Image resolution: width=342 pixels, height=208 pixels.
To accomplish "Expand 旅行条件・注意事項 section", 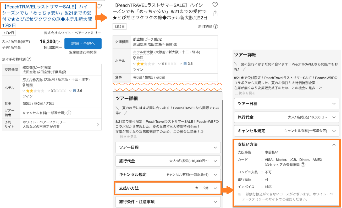I will pyautogui.click(x=168, y=202).
